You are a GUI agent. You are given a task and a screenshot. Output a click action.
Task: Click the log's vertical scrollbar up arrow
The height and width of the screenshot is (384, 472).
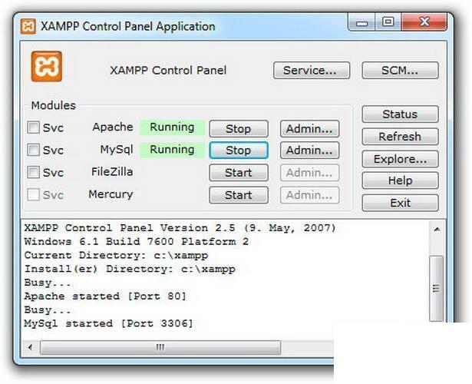[x=437, y=230]
